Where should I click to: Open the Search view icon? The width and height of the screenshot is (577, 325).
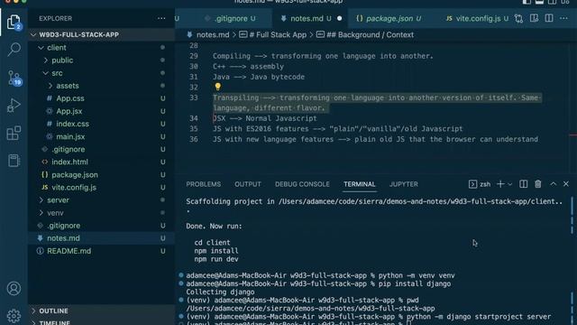[14, 49]
